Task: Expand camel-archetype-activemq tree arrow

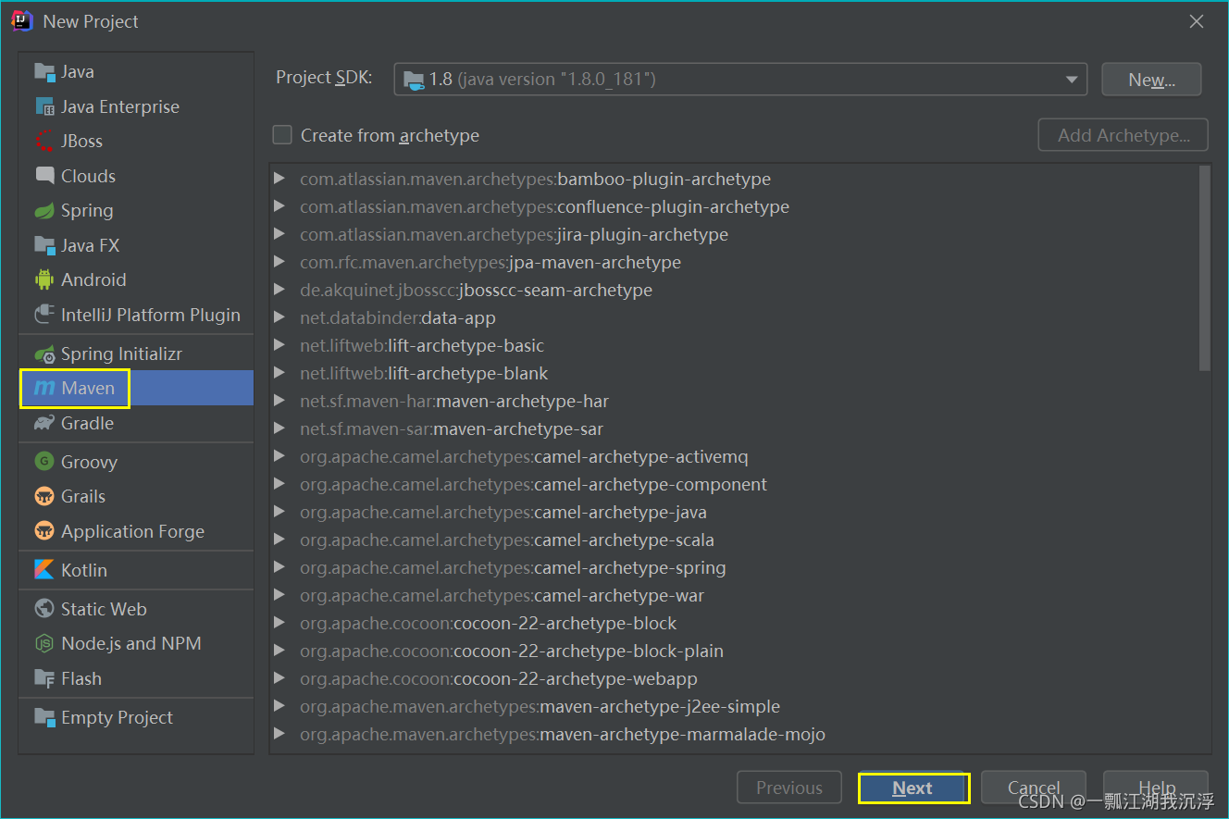Action: tap(279, 456)
